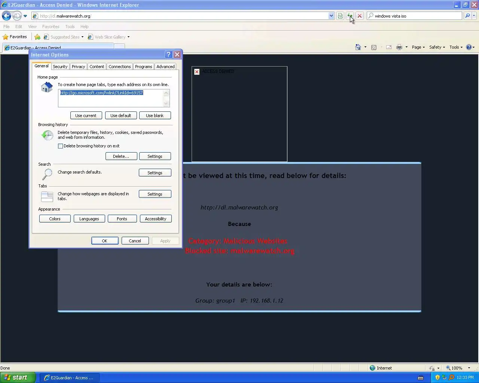Expand the Print dropdown arrow

pyautogui.click(x=406, y=47)
